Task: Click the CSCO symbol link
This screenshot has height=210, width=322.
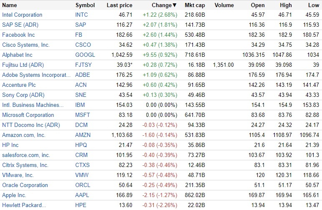Action: 83,45
